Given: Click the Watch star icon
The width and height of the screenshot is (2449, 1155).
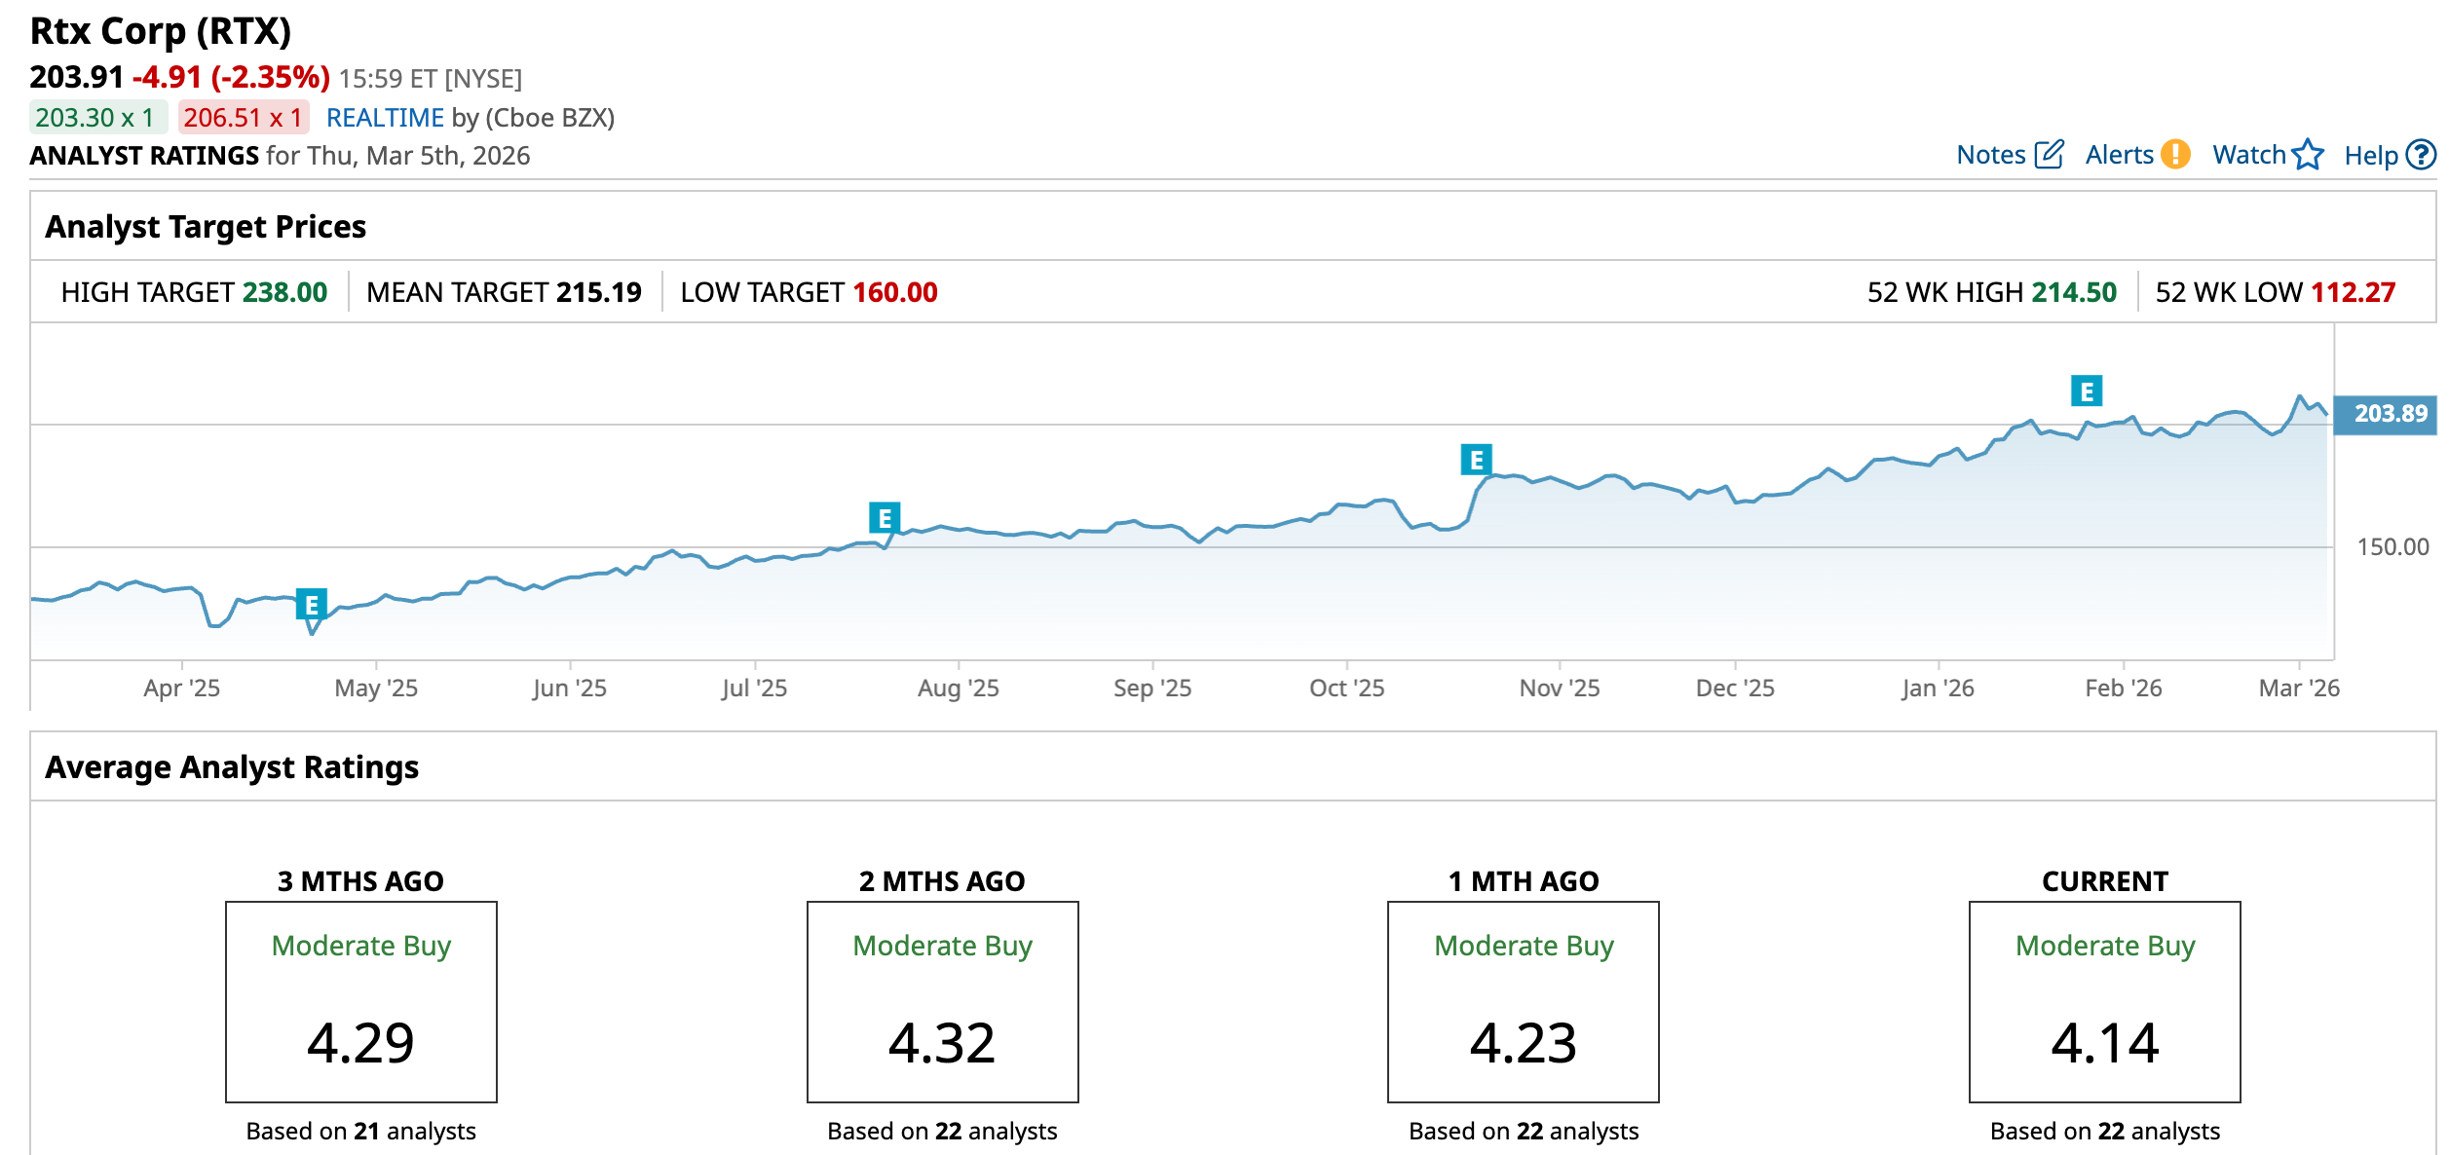Looking at the screenshot, I should pyautogui.click(x=2308, y=155).
